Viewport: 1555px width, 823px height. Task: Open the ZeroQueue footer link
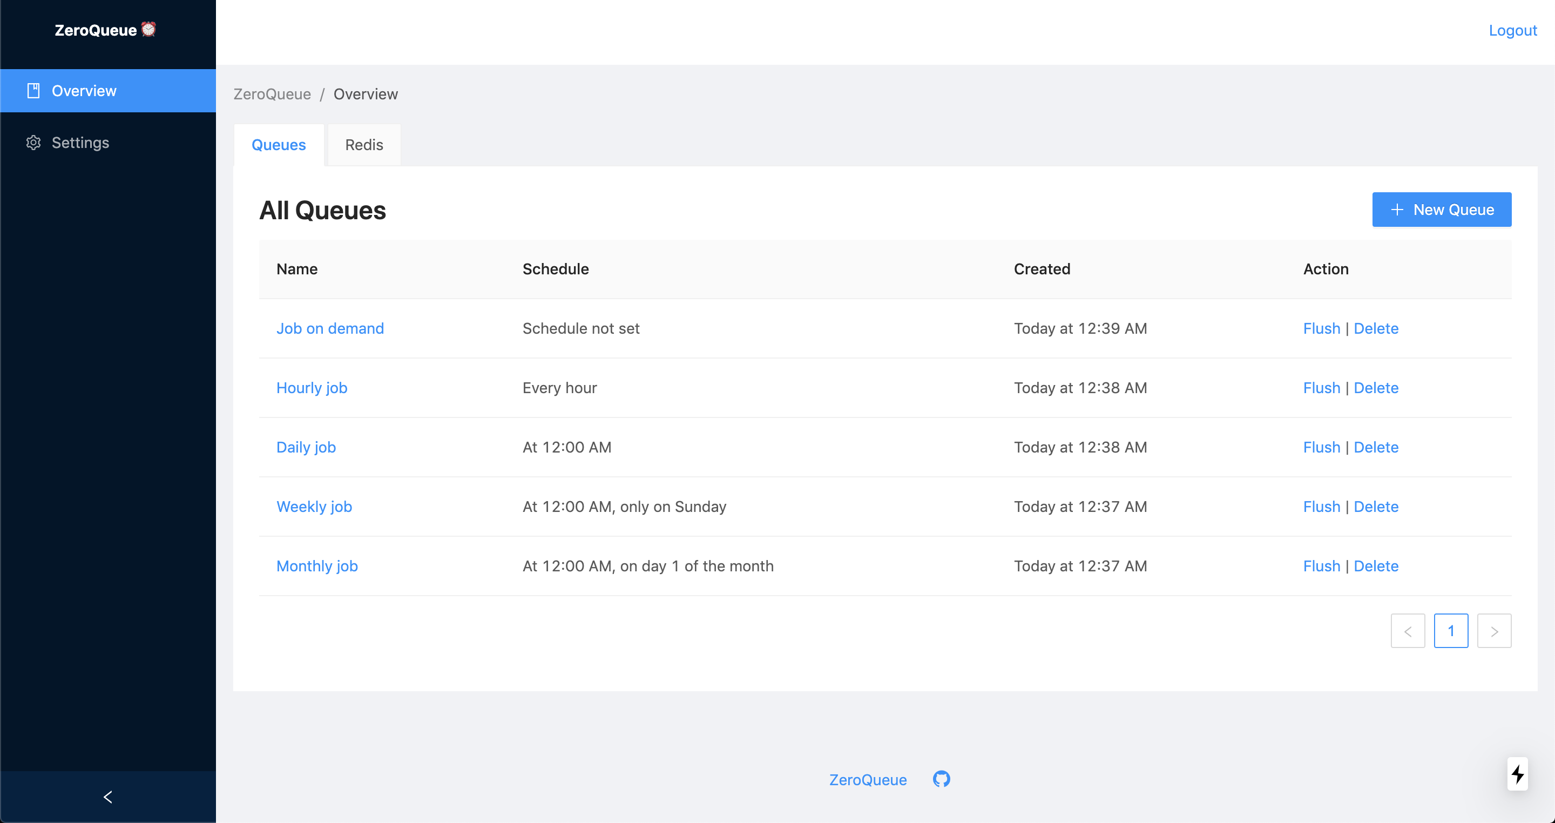868,779
